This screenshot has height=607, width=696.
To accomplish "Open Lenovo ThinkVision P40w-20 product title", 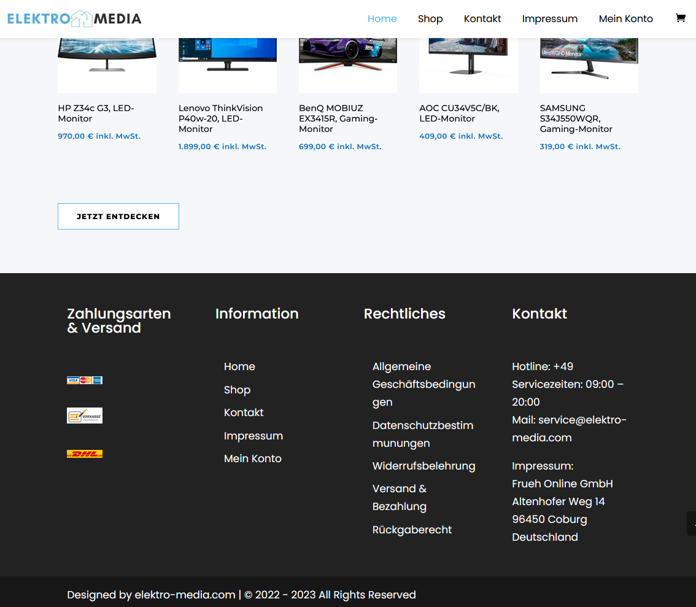I will [x=220, y=118].
